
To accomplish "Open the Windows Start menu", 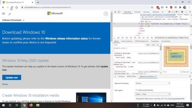I will [3, 105].
